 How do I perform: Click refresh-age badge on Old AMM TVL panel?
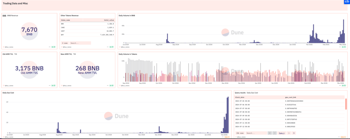pos(52,85)
